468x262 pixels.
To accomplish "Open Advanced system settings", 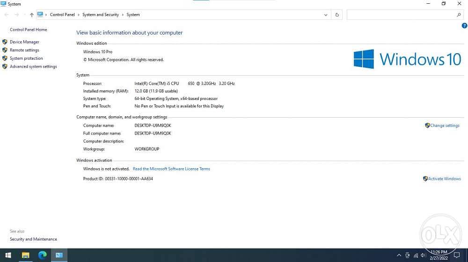I will tap(33, 66).
